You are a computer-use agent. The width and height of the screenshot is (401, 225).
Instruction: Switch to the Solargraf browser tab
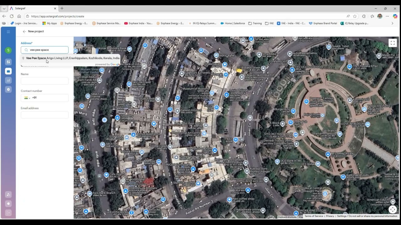[33, 8]
